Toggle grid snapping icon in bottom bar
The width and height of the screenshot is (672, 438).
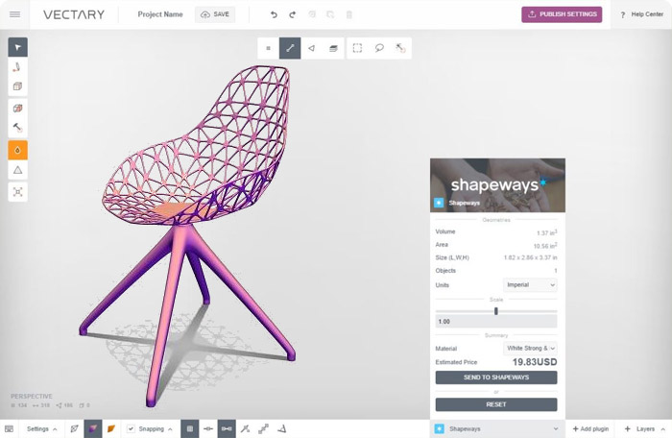point(190,428)
